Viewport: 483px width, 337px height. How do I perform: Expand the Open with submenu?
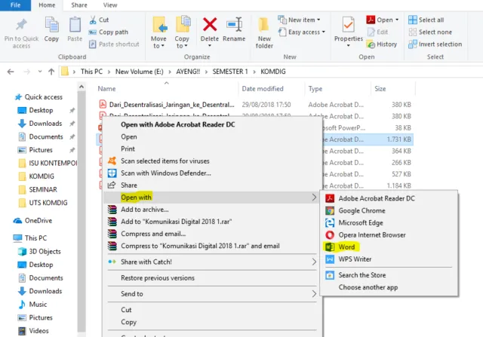pos(211,198)
